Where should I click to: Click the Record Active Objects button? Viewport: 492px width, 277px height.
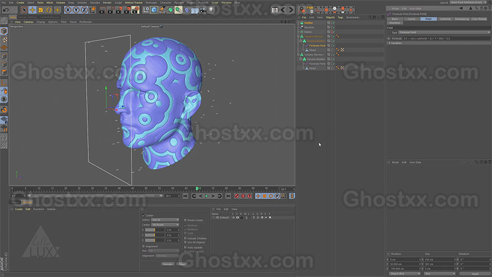(237, 196)
